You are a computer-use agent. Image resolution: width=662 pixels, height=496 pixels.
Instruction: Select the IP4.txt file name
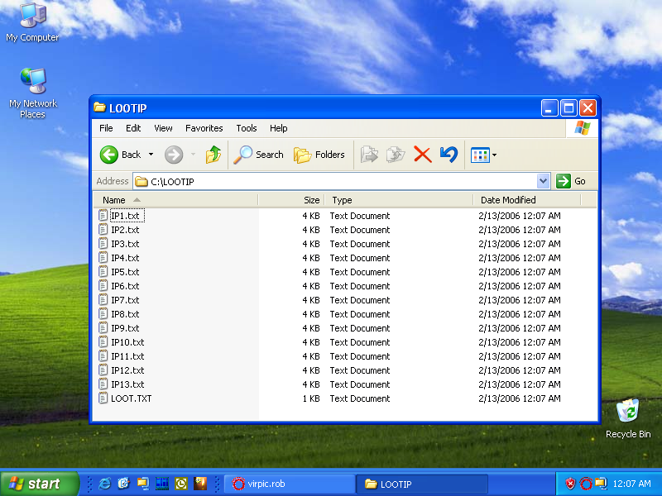pos(125,258)
